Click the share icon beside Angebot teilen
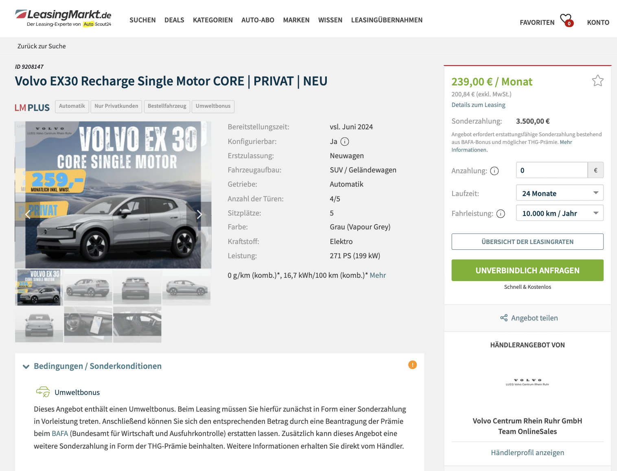The height and width of the screenshot is (471, 617). pyautogui.click(x=504, y=318)
